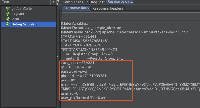
Task: Switch to the Sampler result tab
Action: (x=76, y=2)
